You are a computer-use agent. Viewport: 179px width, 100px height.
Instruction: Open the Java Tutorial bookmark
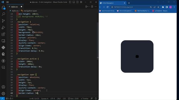(107, 11)
